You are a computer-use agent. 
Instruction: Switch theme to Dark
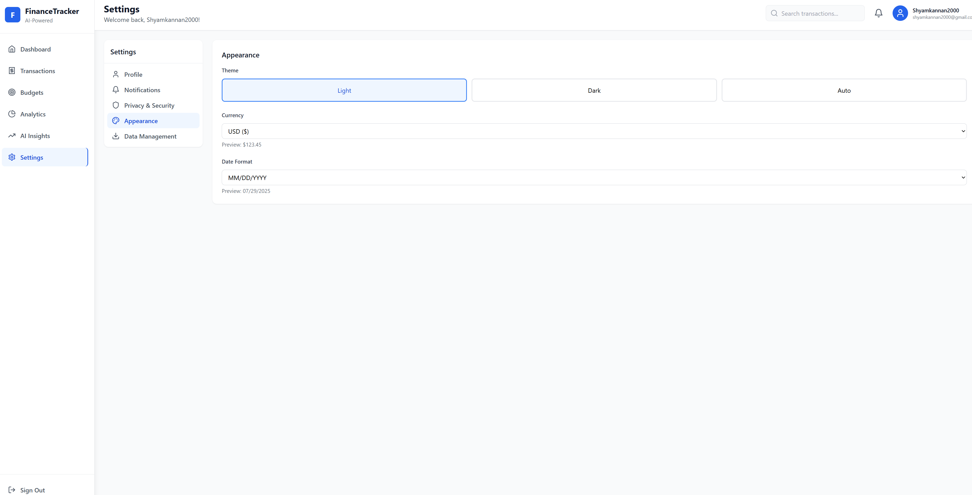[594, 90]
